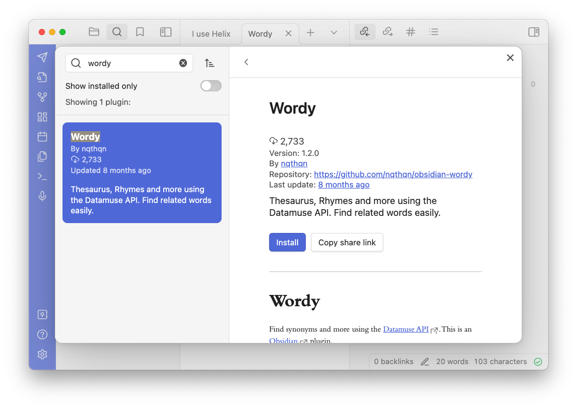Install the Wordy plugin
The image size is (577, 408).
pyautogui.click(x=287, y=242)
